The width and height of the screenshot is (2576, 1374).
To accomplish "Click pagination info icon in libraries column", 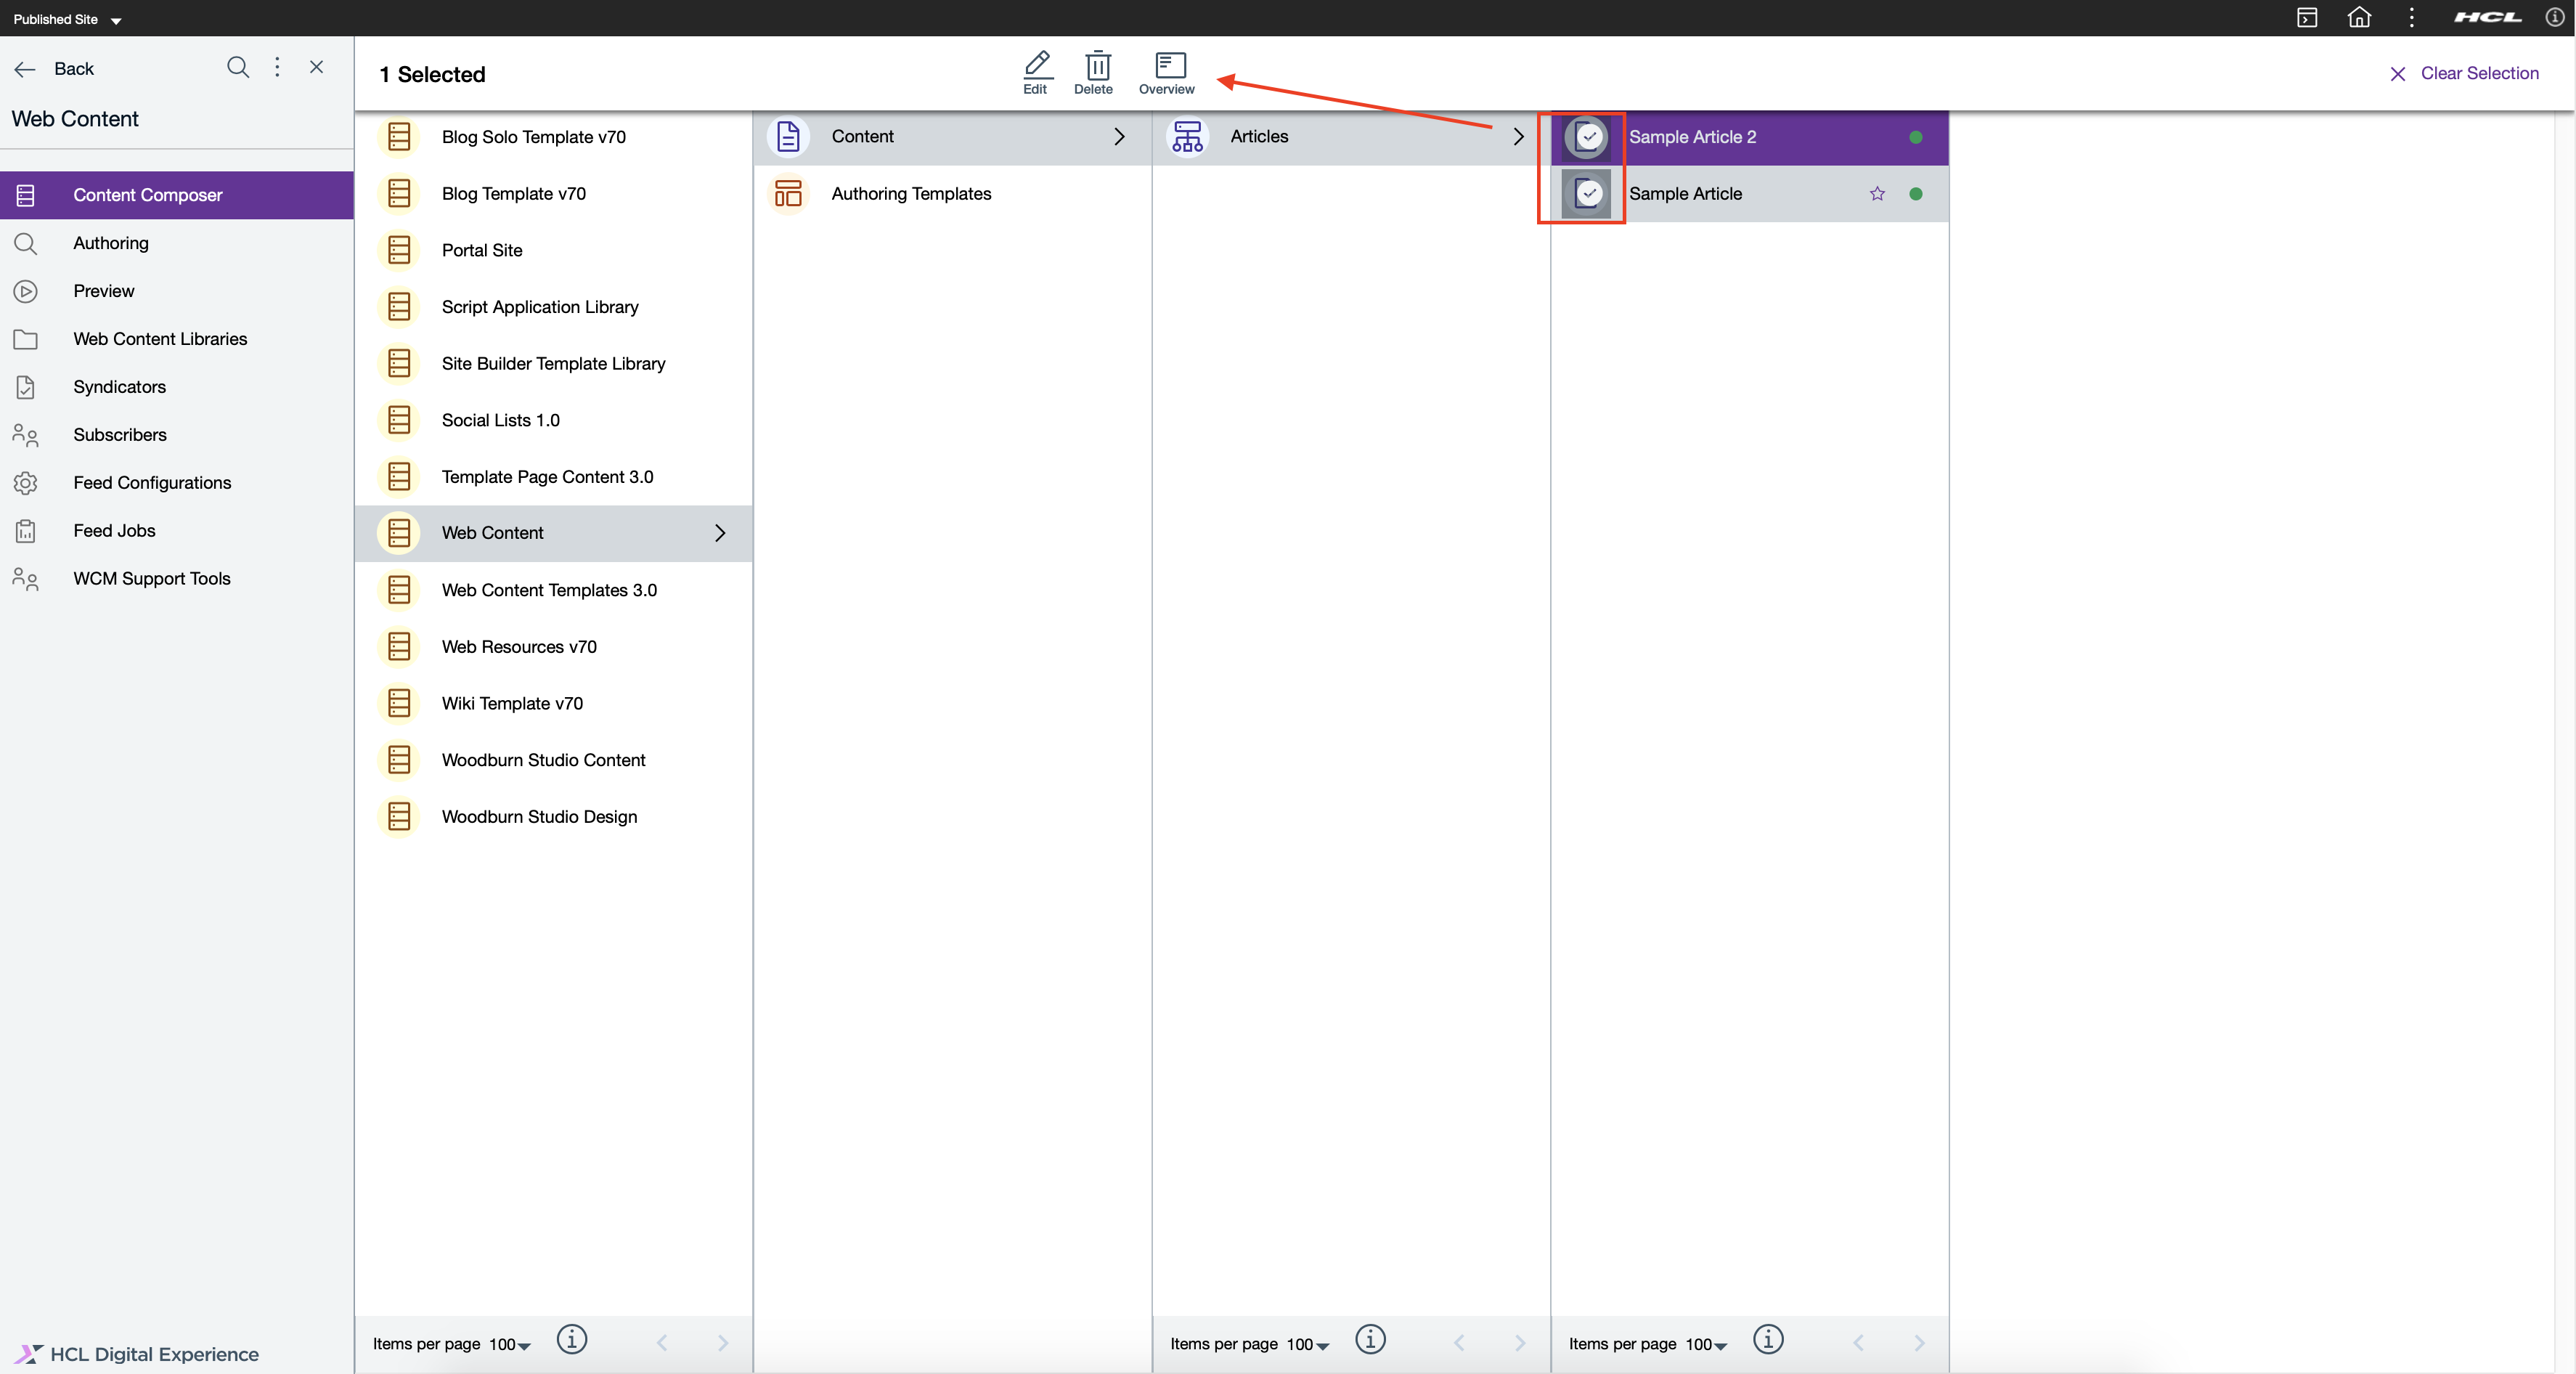I will point(572,1340).
